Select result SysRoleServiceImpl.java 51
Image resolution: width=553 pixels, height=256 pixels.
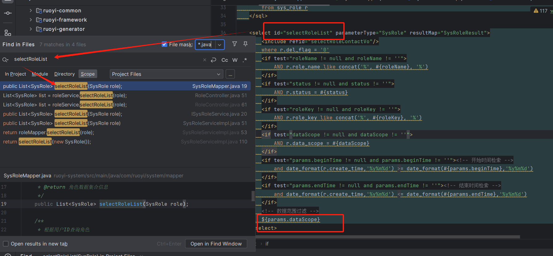(125, 123)
